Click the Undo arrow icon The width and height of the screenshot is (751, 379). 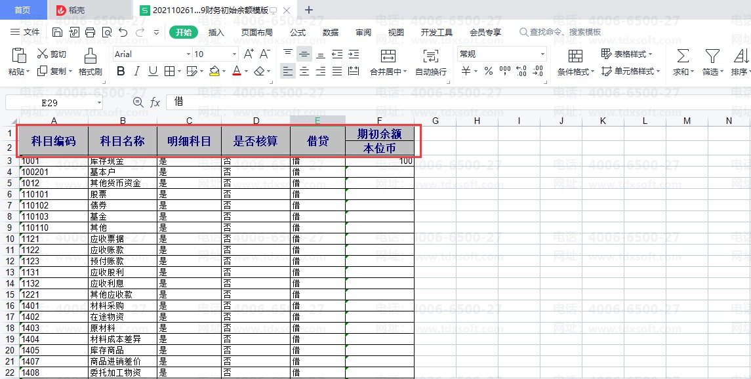point(123,32)
